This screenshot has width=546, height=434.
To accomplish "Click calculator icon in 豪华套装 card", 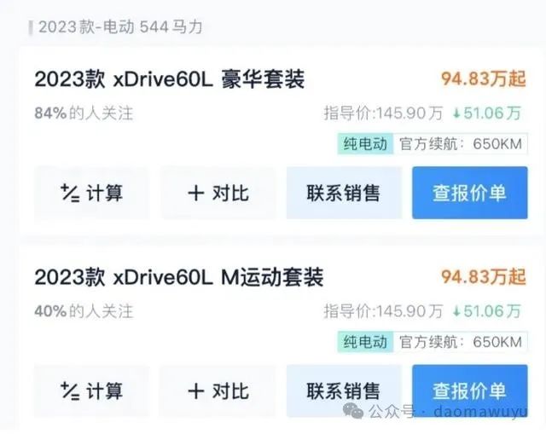I will coord(70,193).
